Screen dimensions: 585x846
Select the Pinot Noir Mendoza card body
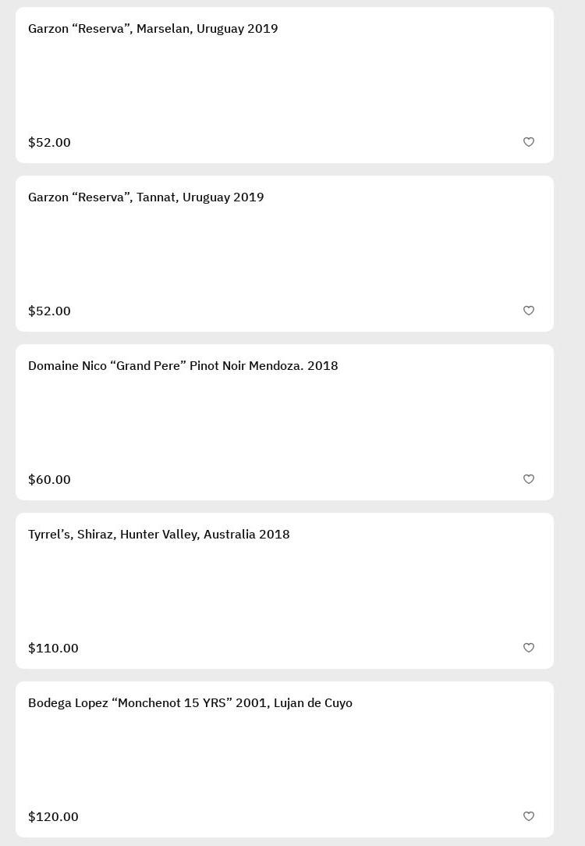coord(285,423)
